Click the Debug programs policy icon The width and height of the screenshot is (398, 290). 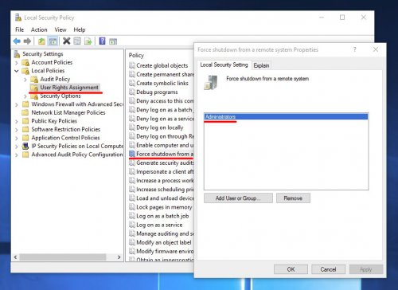click(x=132, y=92)
